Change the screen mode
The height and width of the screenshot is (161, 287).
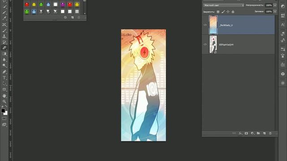(4, 125)
